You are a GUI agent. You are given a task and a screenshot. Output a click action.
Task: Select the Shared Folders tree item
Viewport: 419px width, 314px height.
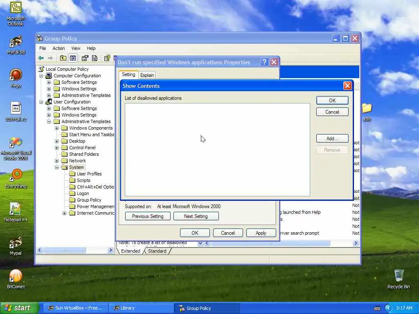click(81, 154)
